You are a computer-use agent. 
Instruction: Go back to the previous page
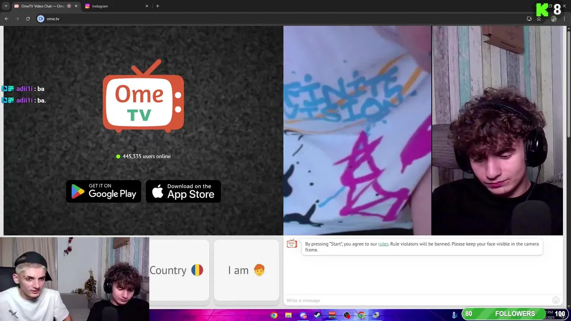(6, 19)
